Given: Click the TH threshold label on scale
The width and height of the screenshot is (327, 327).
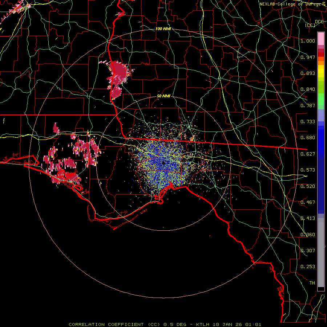Looking at the screenshot, I should point(312,283).
